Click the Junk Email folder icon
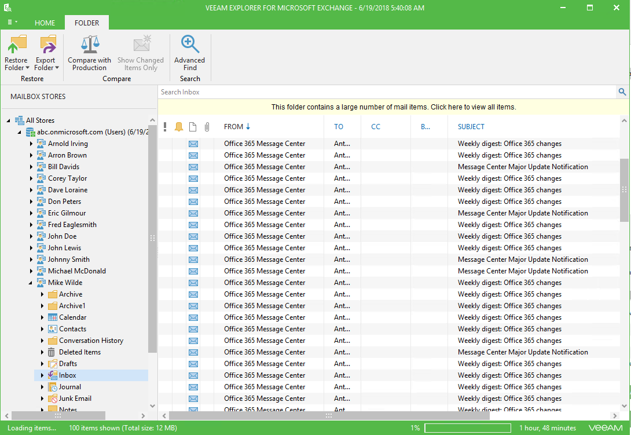This screenshot has width=631, height=435. 52,399
